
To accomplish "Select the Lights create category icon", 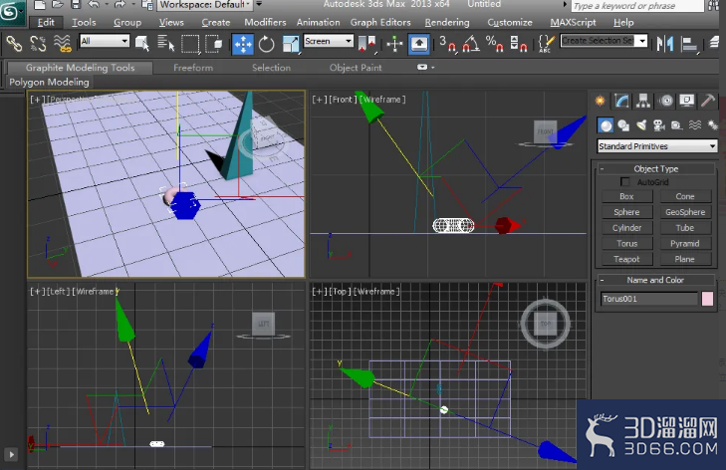I will tap(641, 125).
